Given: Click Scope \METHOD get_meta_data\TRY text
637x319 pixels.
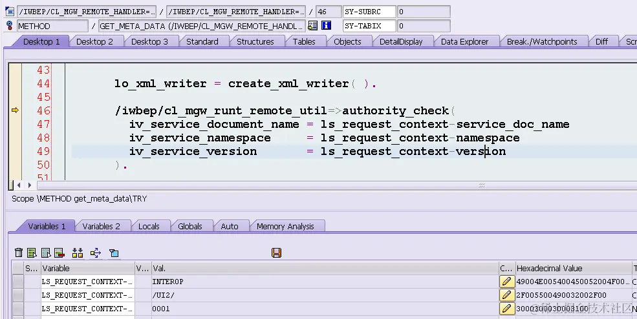Looking at the screenshot, I should coord(79,199).
